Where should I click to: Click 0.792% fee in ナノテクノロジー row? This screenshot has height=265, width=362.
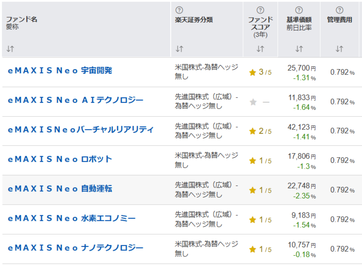(343, 249)
